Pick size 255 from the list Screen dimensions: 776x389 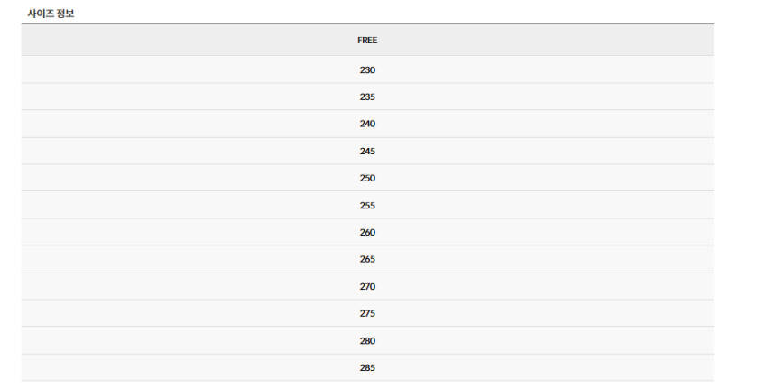[x=367, y=205]
